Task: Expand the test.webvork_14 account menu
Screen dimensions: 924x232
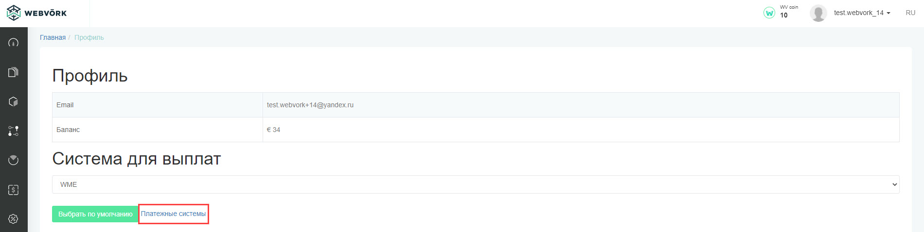Action: pos(862,13)
